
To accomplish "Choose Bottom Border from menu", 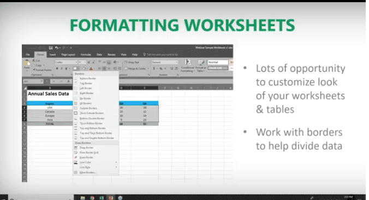I will tap(96, 78).
